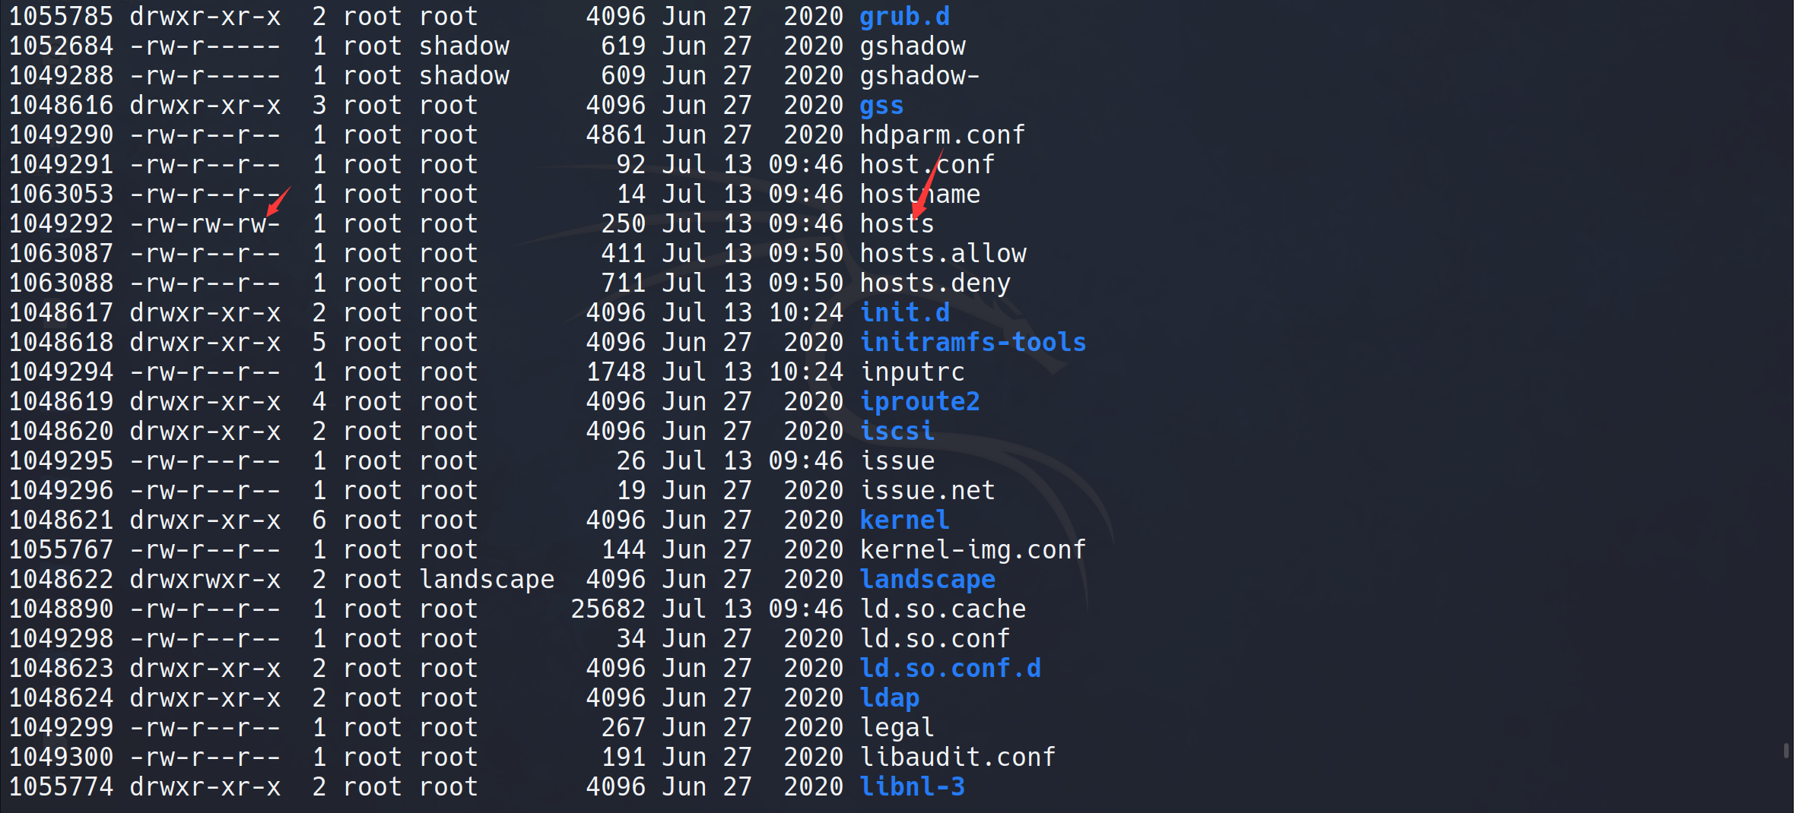Screen dimensions: 1794x813
Task: Click the terminal scrollbar thumb
Action: coord(1786,751)
